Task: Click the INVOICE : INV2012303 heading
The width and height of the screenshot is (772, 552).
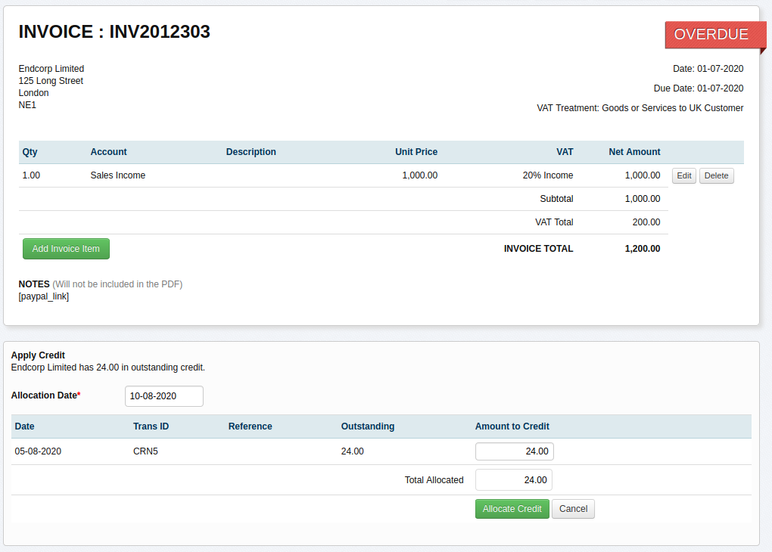Action: pyautogui.click(x=114, y=32)
